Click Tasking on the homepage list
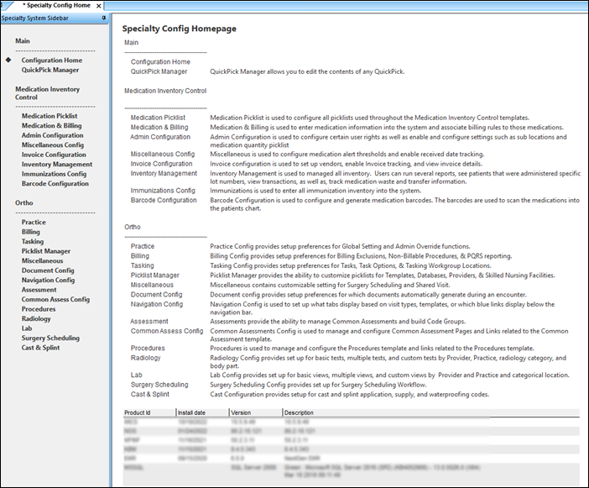The height and width of the screenshot is (488, 589). (142, 265)
